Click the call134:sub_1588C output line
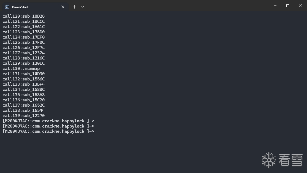The image size is (307, 173). 24,90
